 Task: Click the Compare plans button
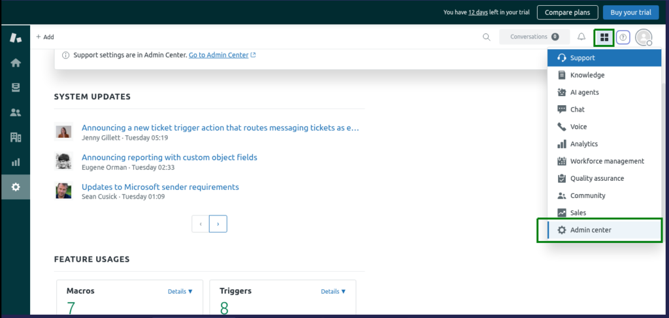[568, 12]
